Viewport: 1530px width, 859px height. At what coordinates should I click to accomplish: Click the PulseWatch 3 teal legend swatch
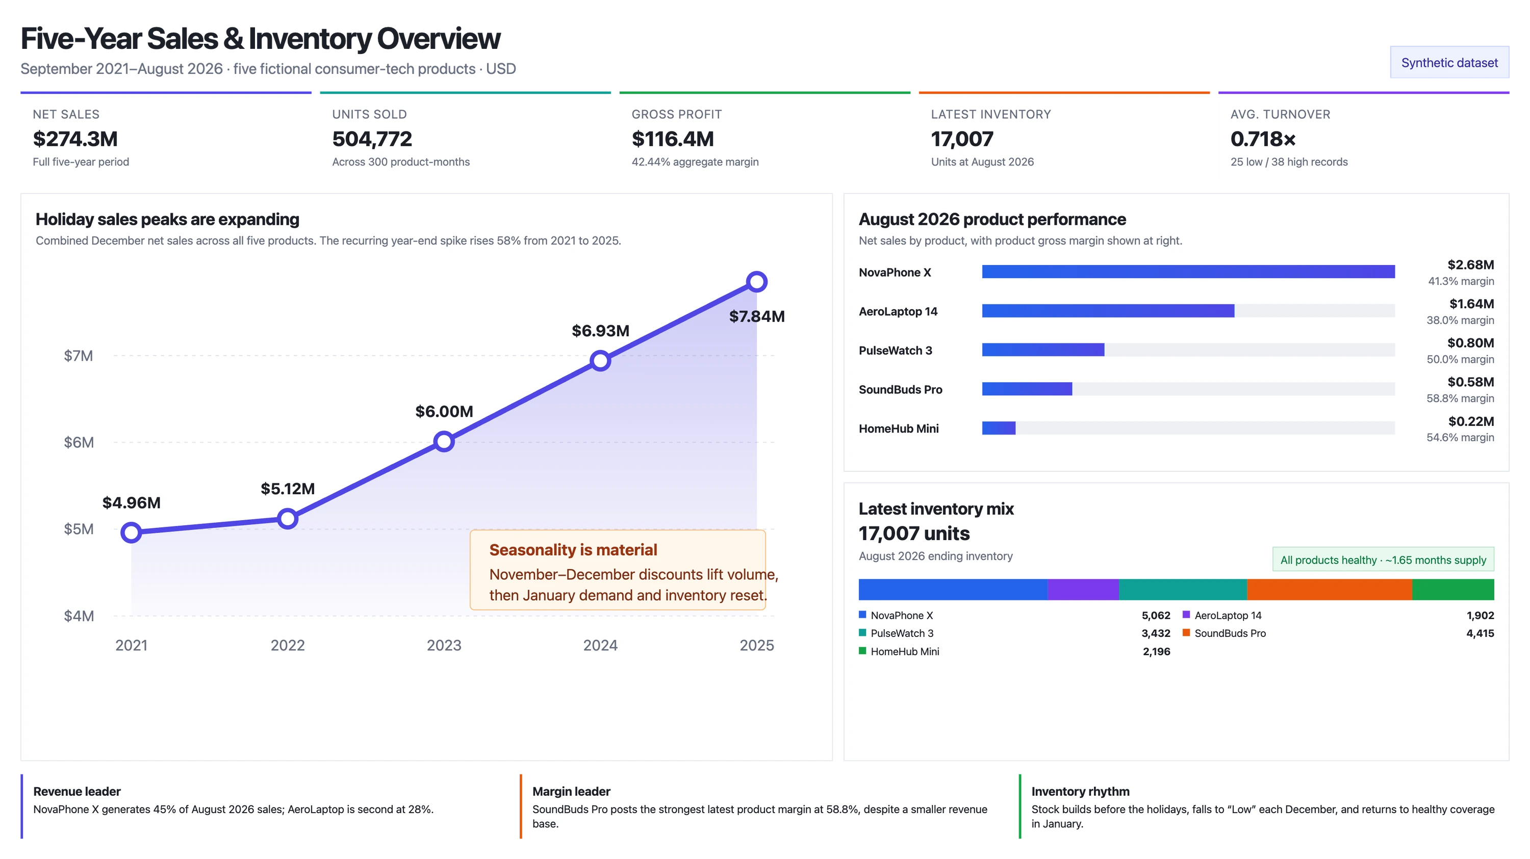point(862,632)
